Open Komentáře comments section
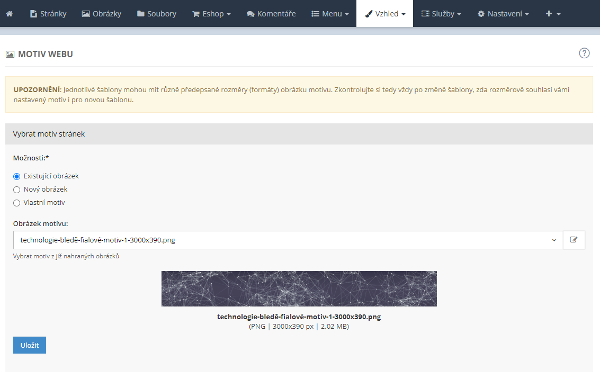The width and height of the screenshot is (600, 379). pos(271,14)
